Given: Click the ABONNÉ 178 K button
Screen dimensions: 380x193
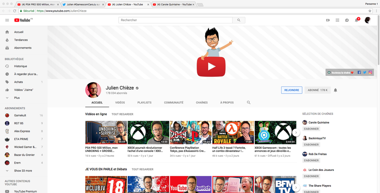Looking at the screenshot, I should (318, 90).
